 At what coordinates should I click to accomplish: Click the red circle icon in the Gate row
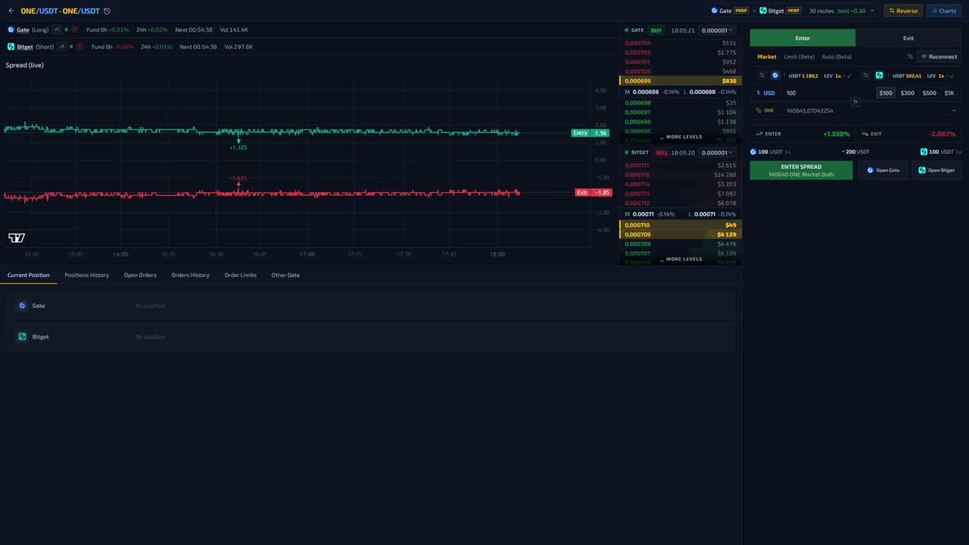75,30
